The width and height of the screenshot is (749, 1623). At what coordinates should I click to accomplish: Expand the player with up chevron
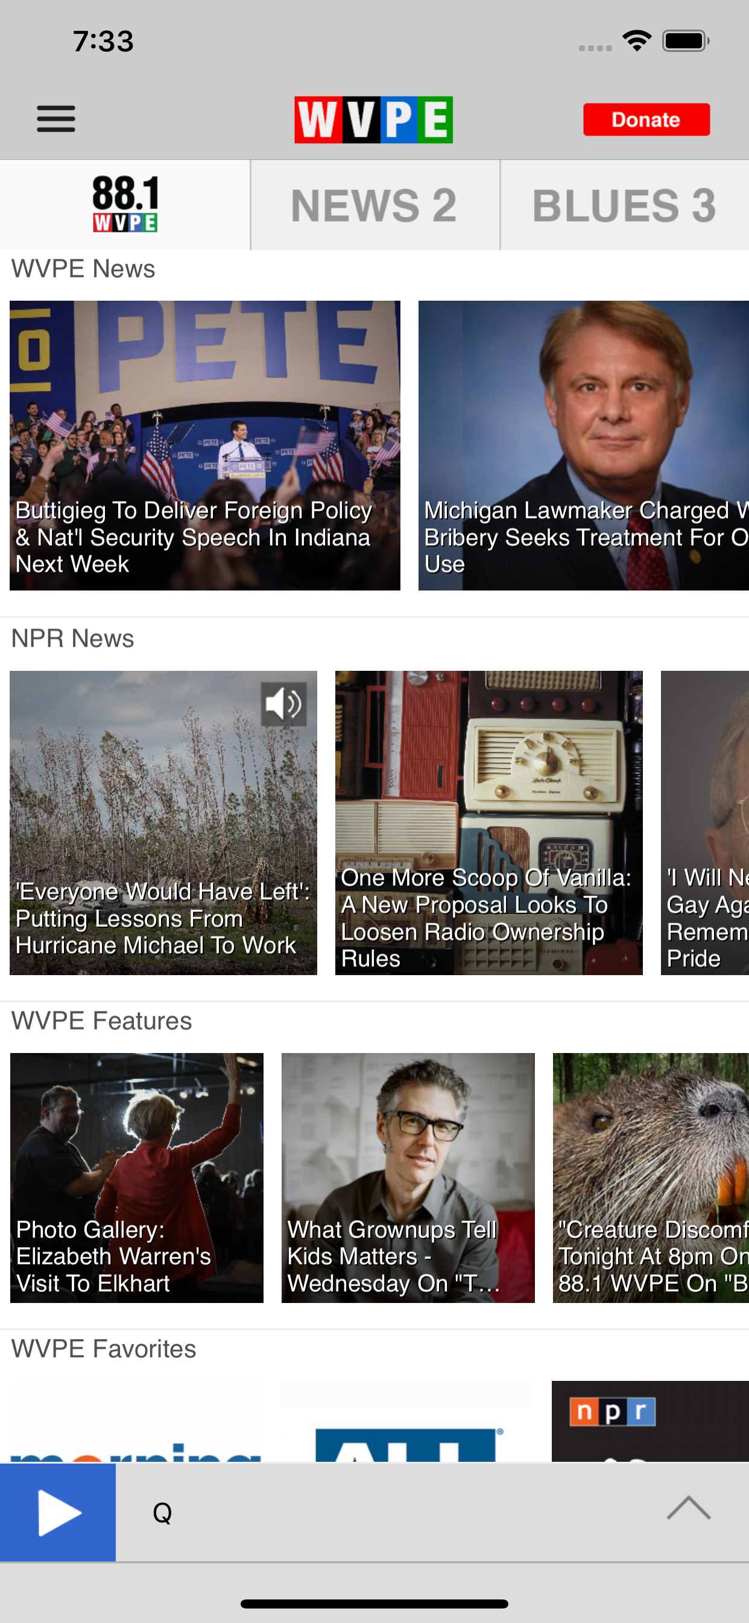[x=689, y=1508]
